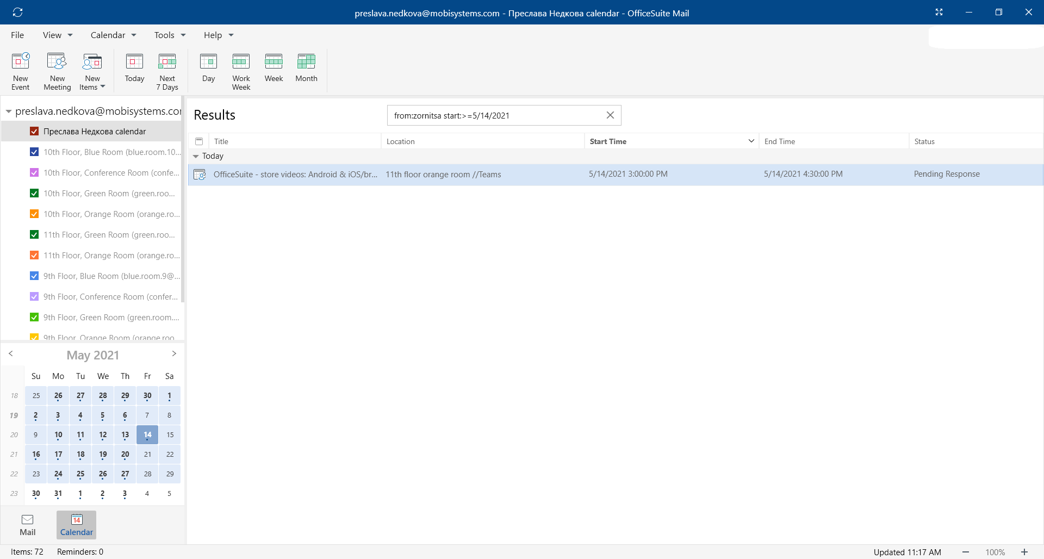Click the sync refresh icon in title bar
The width and height of the screenshot is (1044, 559).
[17, 12]
